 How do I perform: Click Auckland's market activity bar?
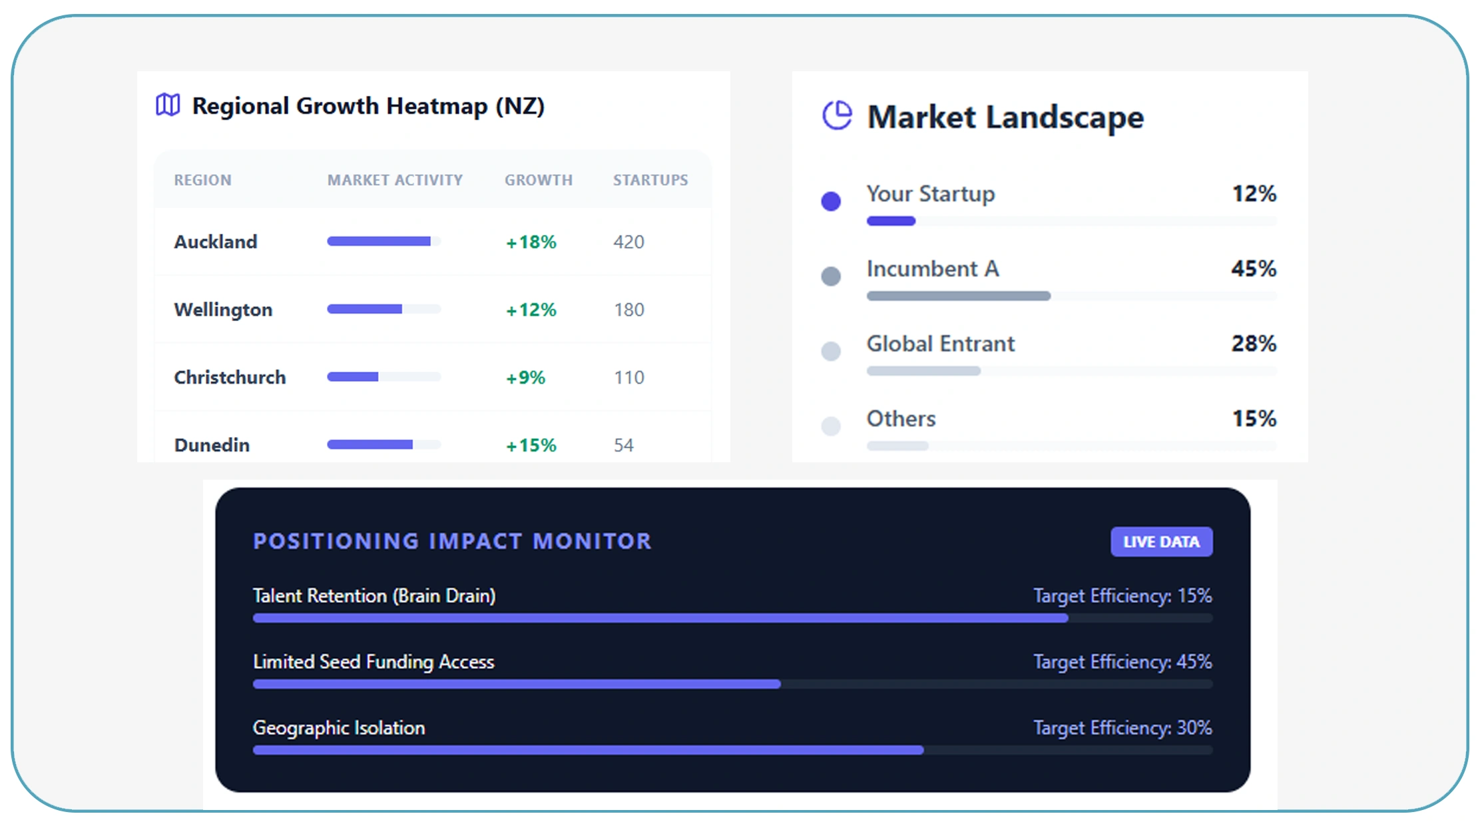point(383,242)
